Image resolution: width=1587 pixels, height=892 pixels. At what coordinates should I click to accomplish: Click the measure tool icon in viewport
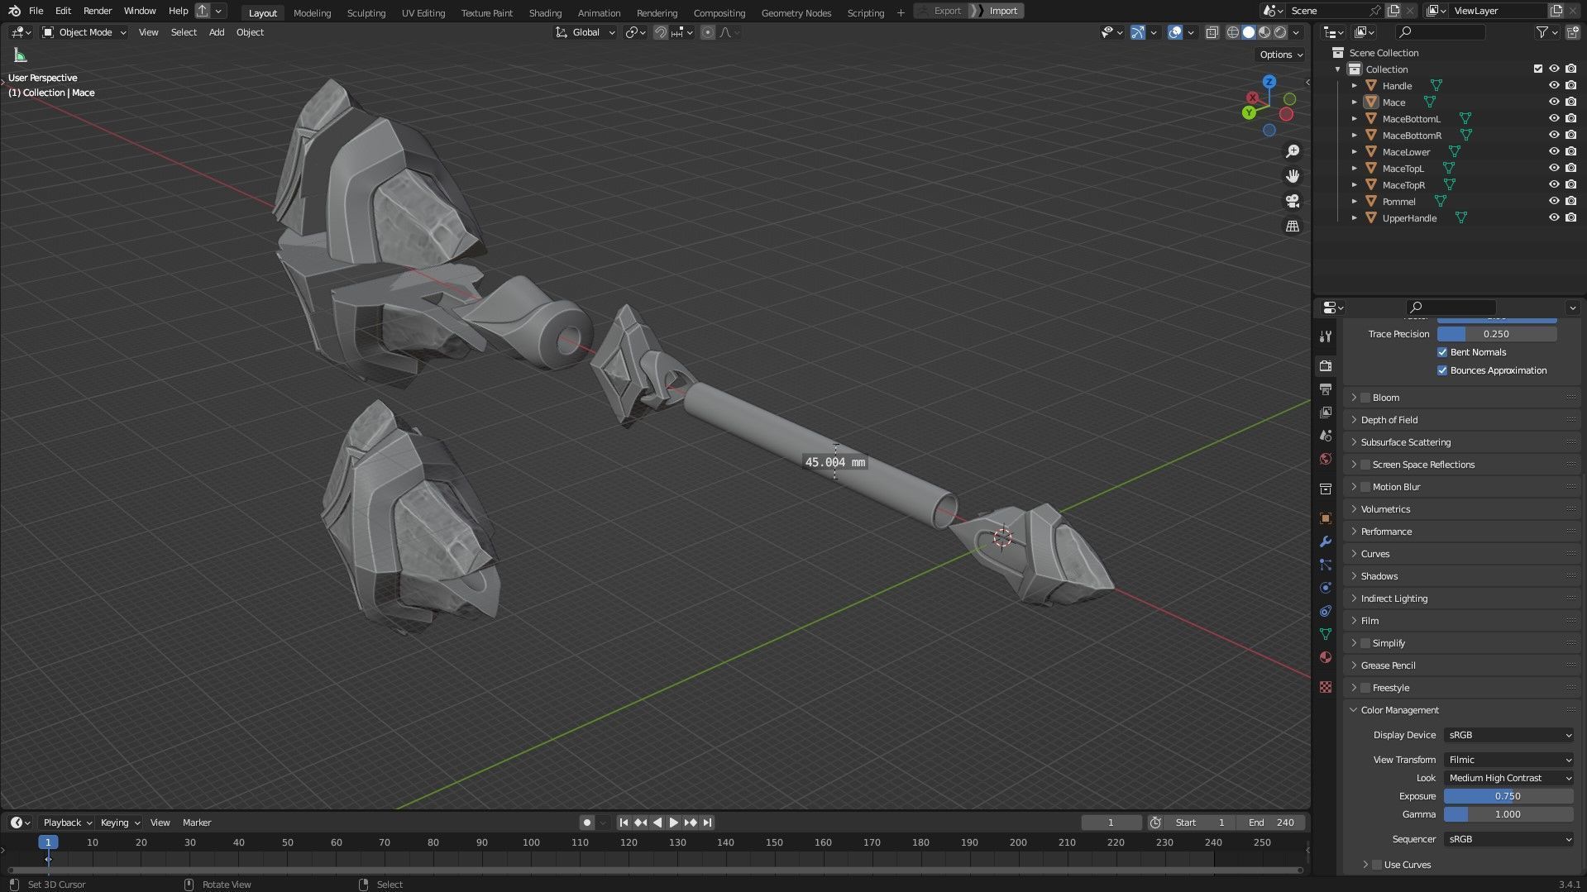click(x=21, y=55)
